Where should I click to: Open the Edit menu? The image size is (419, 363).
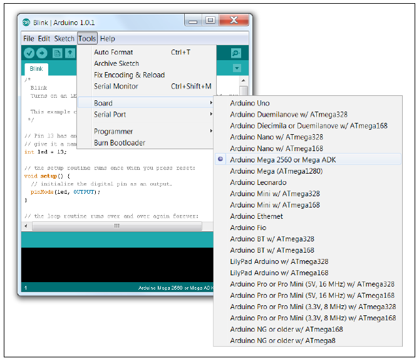pyautogui.click(x=44, y=39)
